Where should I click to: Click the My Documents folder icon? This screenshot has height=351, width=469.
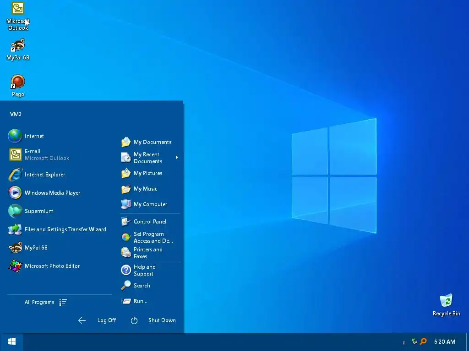point(126,142)
